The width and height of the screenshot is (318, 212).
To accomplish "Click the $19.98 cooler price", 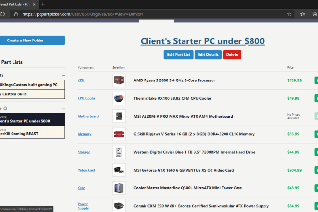I will [x=293, y=98].
